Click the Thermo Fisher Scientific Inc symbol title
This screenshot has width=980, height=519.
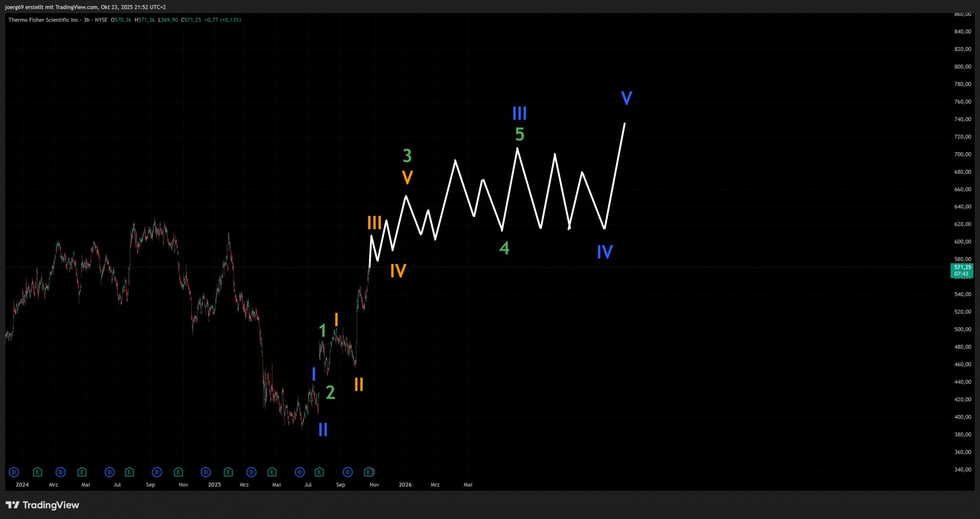[x=43, y=20]
